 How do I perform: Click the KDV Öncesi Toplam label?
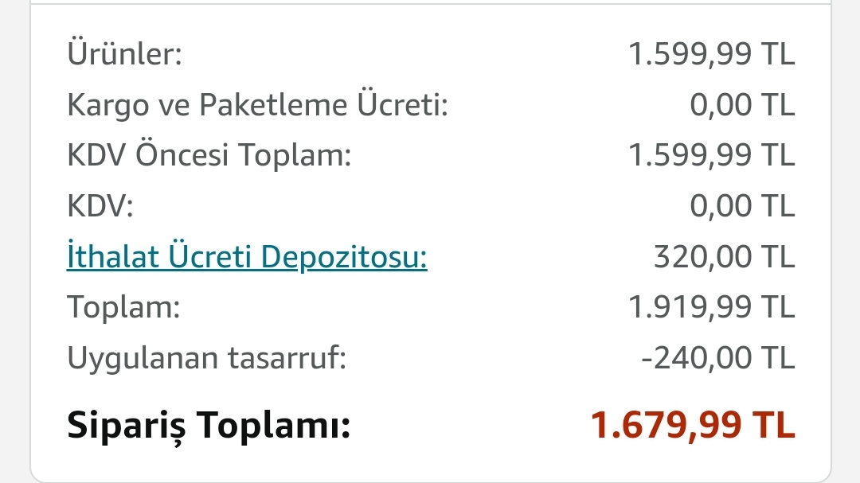coord(209,154)
